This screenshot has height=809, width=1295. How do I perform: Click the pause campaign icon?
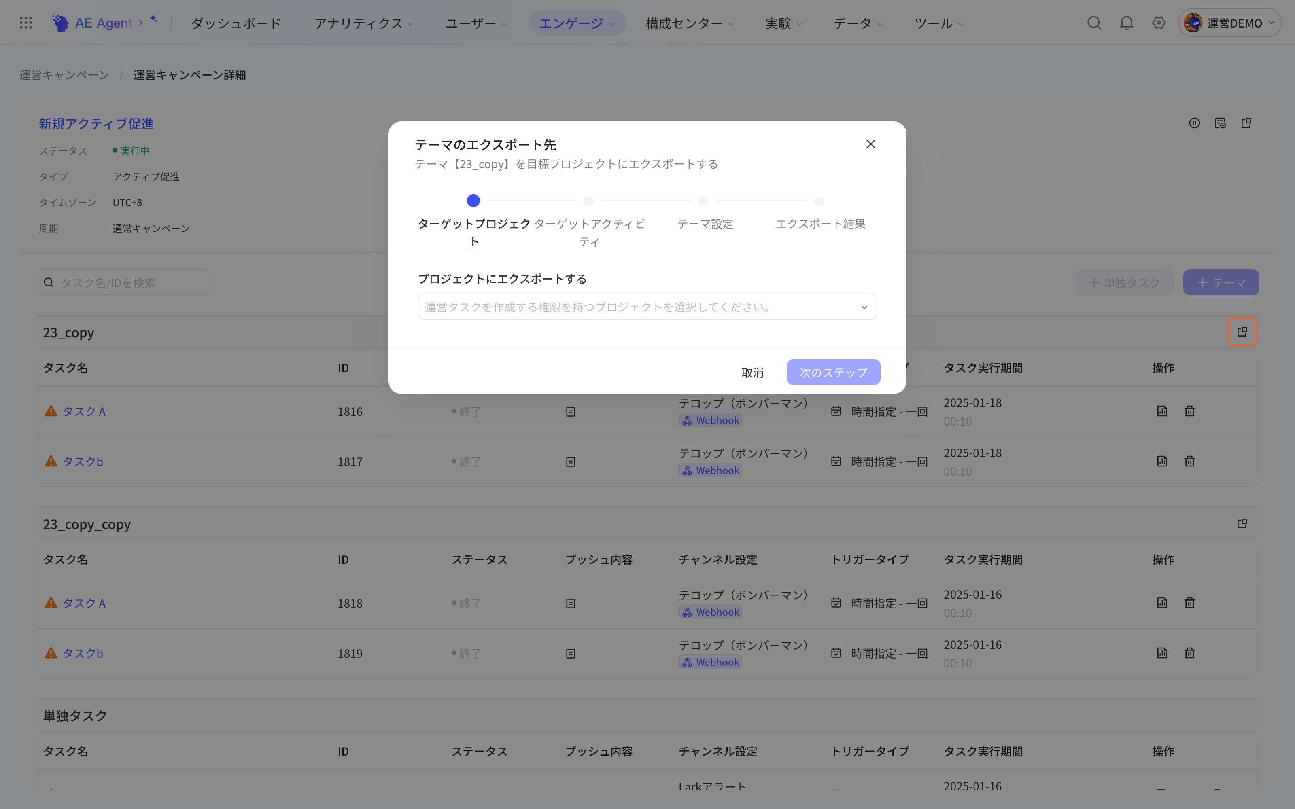[1194, 123]
